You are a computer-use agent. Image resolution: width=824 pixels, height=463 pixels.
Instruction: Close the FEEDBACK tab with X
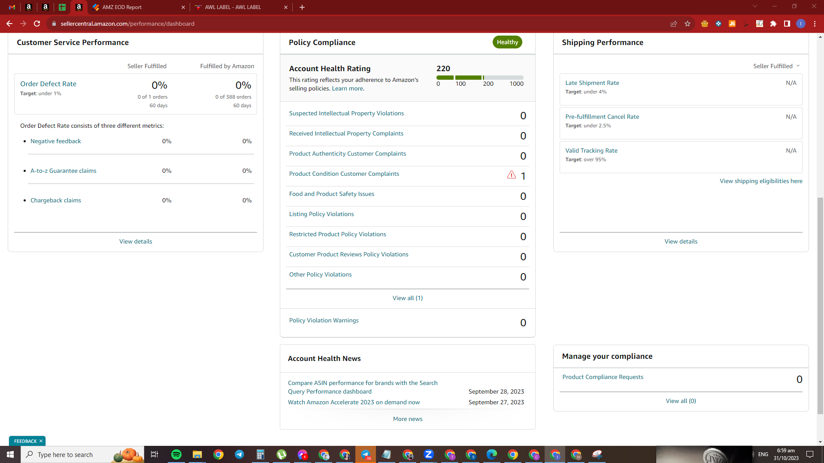41,441
